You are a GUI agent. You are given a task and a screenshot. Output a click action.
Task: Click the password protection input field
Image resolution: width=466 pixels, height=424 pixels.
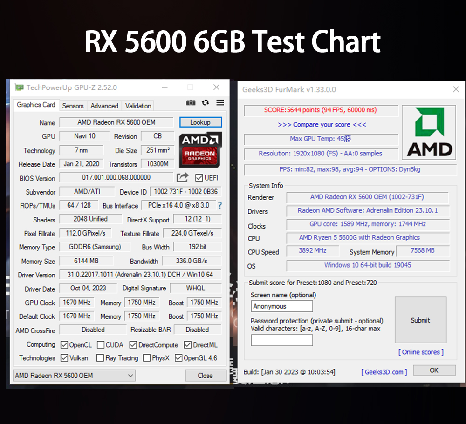coord(282,340)
